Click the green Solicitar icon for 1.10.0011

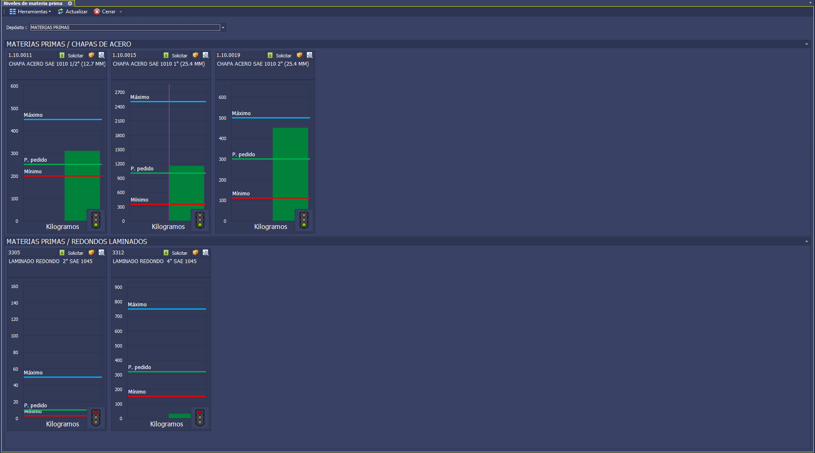tap(62, 55)
